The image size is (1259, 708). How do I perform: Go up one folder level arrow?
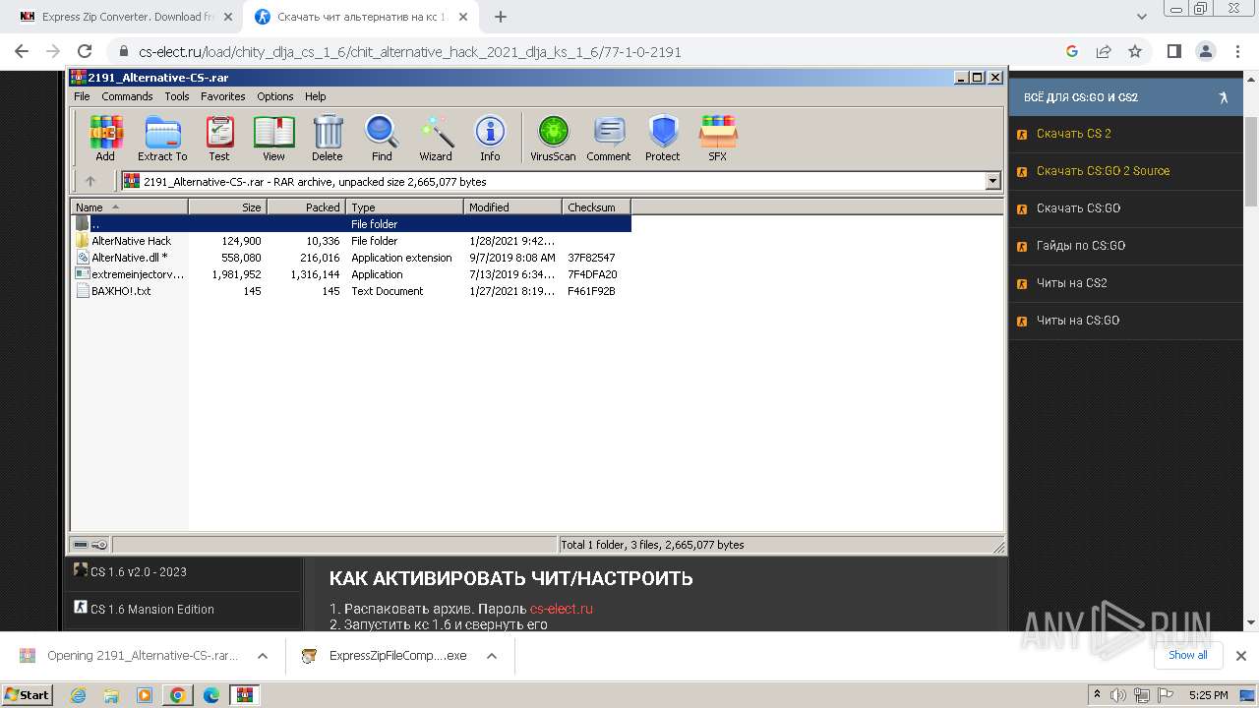pos(90,181)
